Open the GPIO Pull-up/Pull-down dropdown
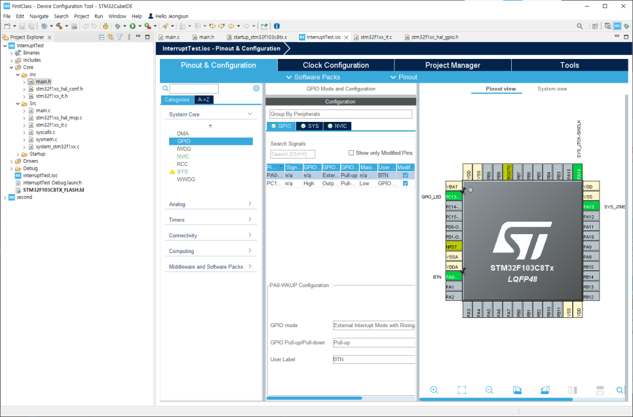Viewport: 633px width, 417px height. pos(374,342)
